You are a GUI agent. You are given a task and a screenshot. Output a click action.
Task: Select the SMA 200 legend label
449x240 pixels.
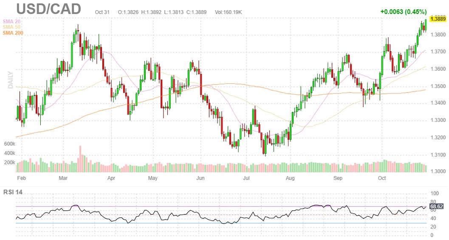click(13, 33)
